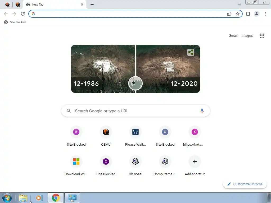View the 12-1986 Kilimanjaro image

click(103, 69)
